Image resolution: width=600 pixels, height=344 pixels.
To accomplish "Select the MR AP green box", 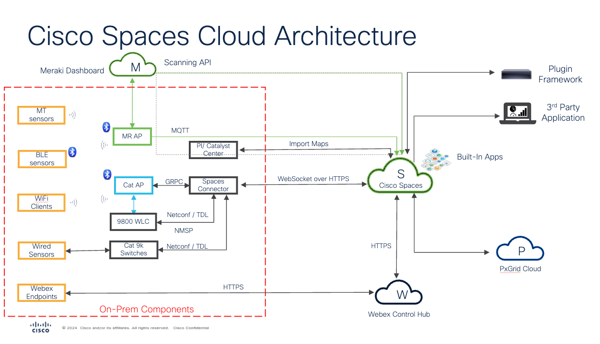I will 132,137.
